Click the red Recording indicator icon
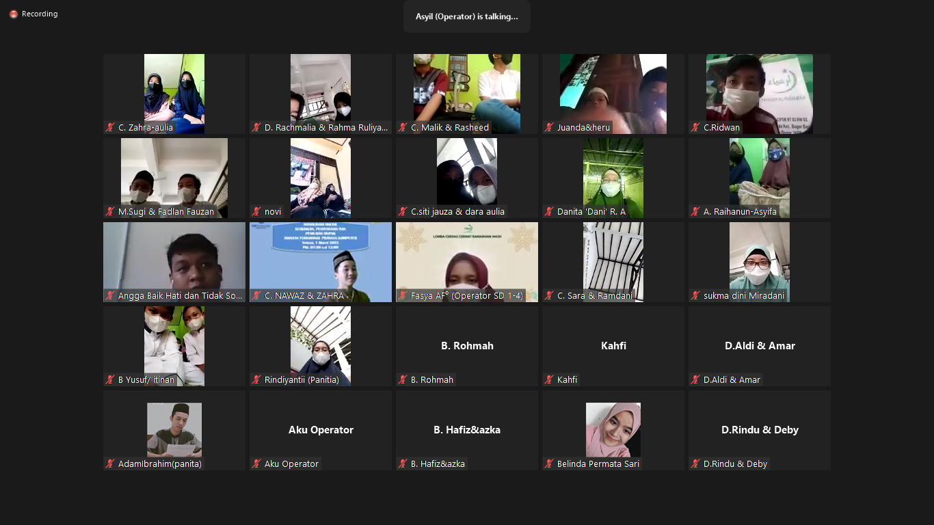Screen dimensions: 934x525 pos(13,14)
